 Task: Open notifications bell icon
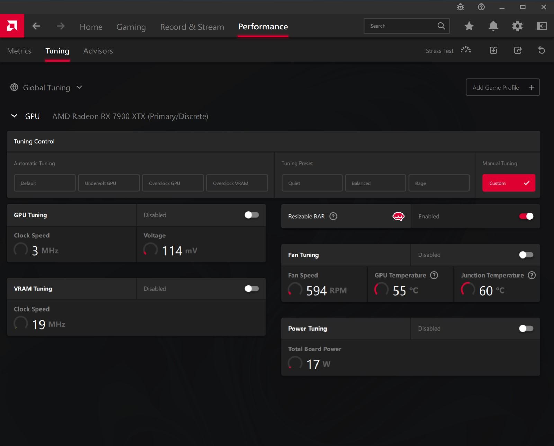pos(493,26)
